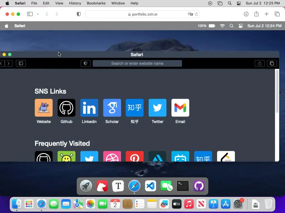Open the 知乎 shortcut under SNS Links
The height and width of the screenshot is (213, 285).
point(135,108)
